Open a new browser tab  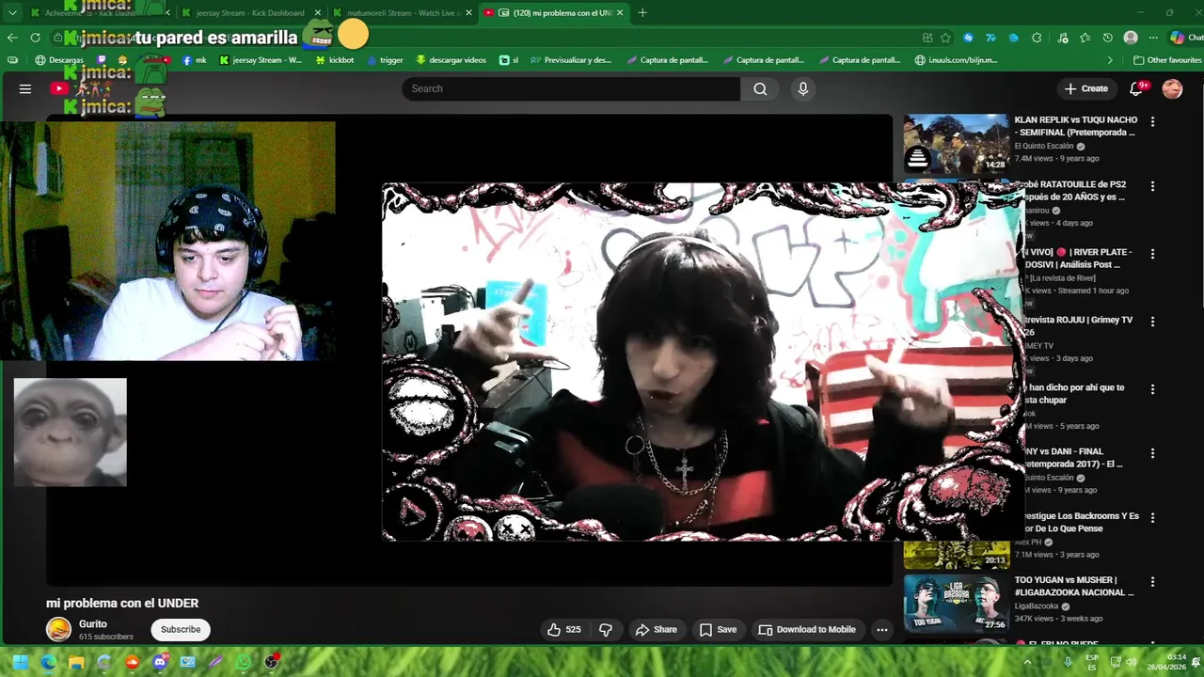(642, 12)
